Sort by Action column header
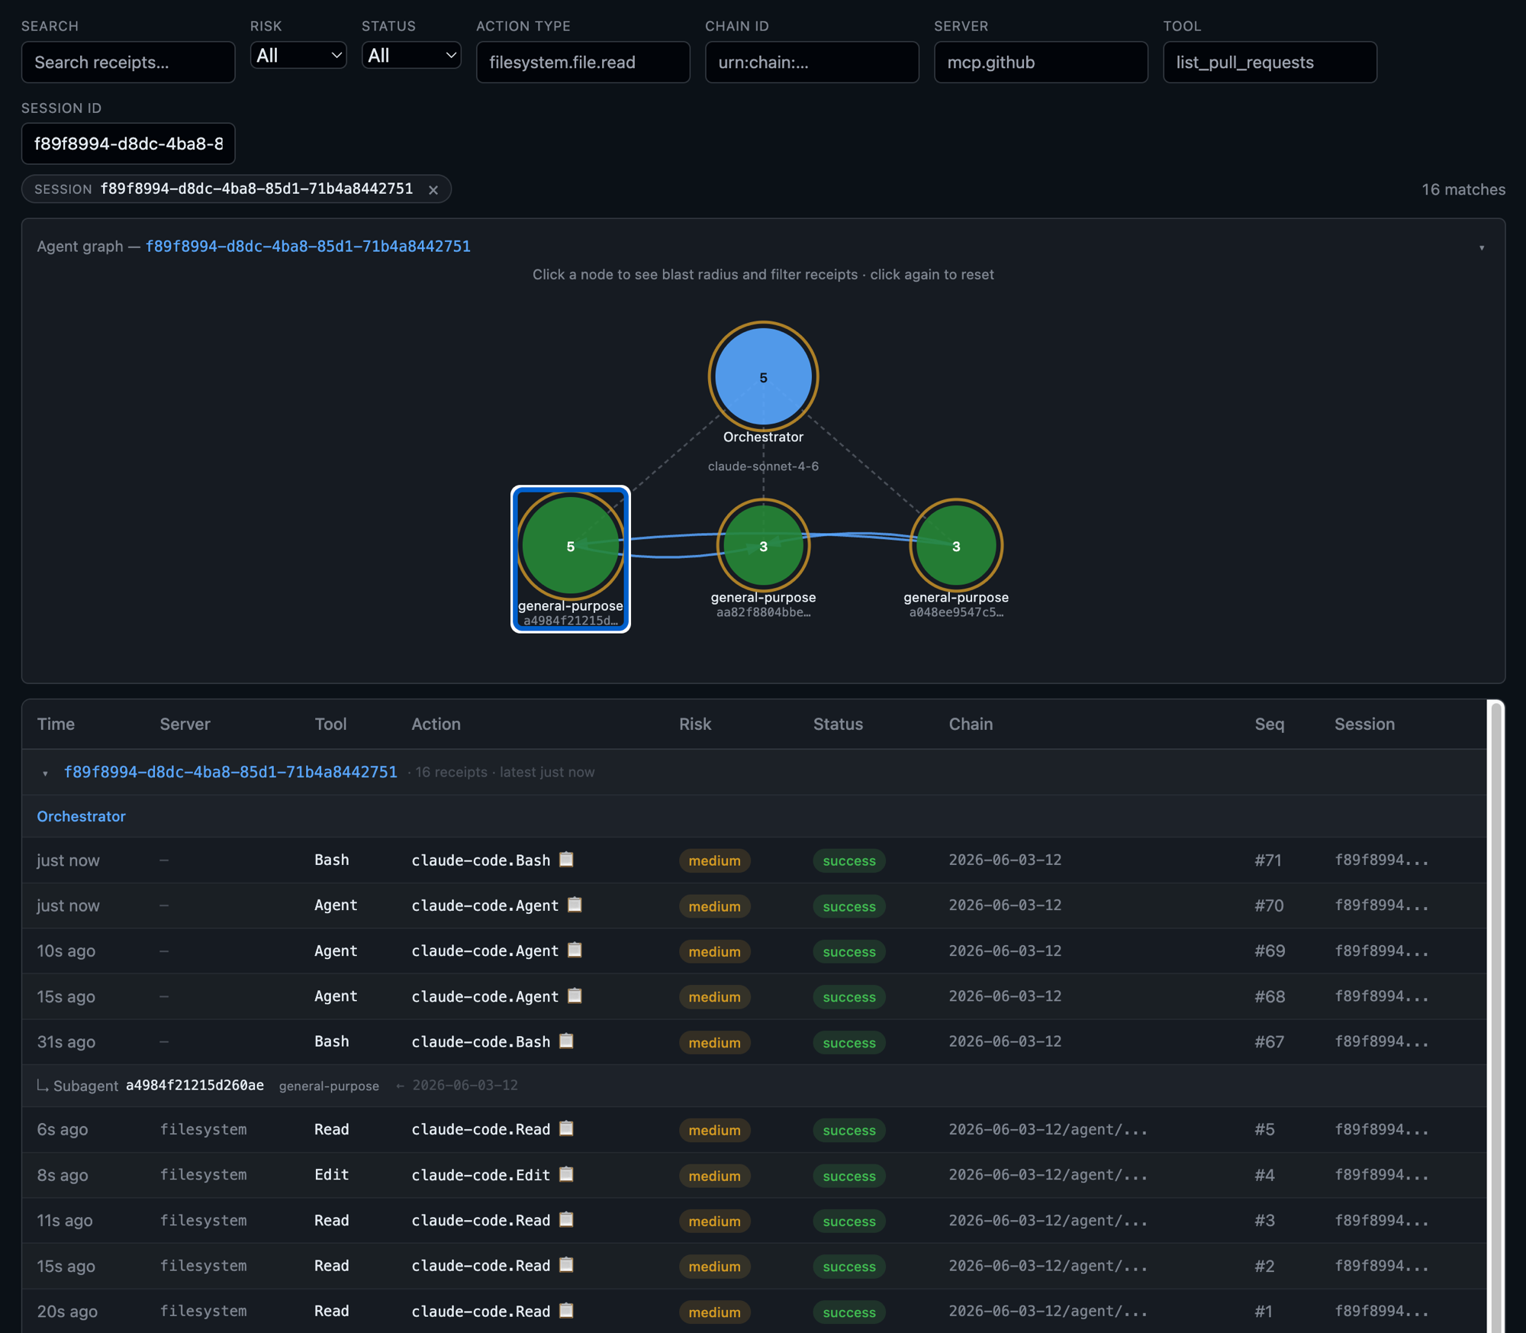This screenshot has width=1526, height=1333. 436,724
